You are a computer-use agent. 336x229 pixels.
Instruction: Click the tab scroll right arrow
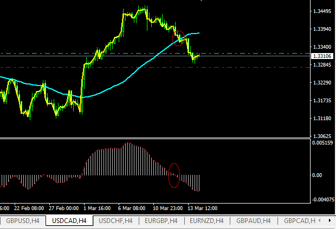(x=329, y=220)
